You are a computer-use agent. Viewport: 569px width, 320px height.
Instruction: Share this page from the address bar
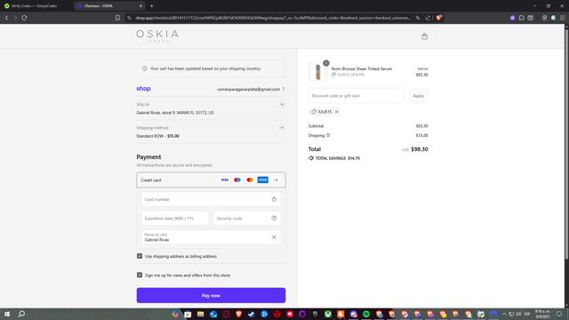coord(428,18)
